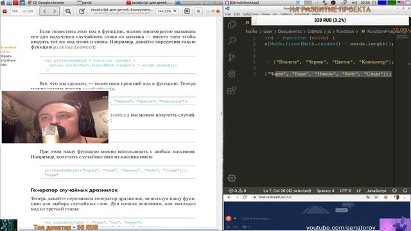Reload the chat.restream.io page
The height and width of the screenshot is (231, 411).
click(x=245, y=197)
